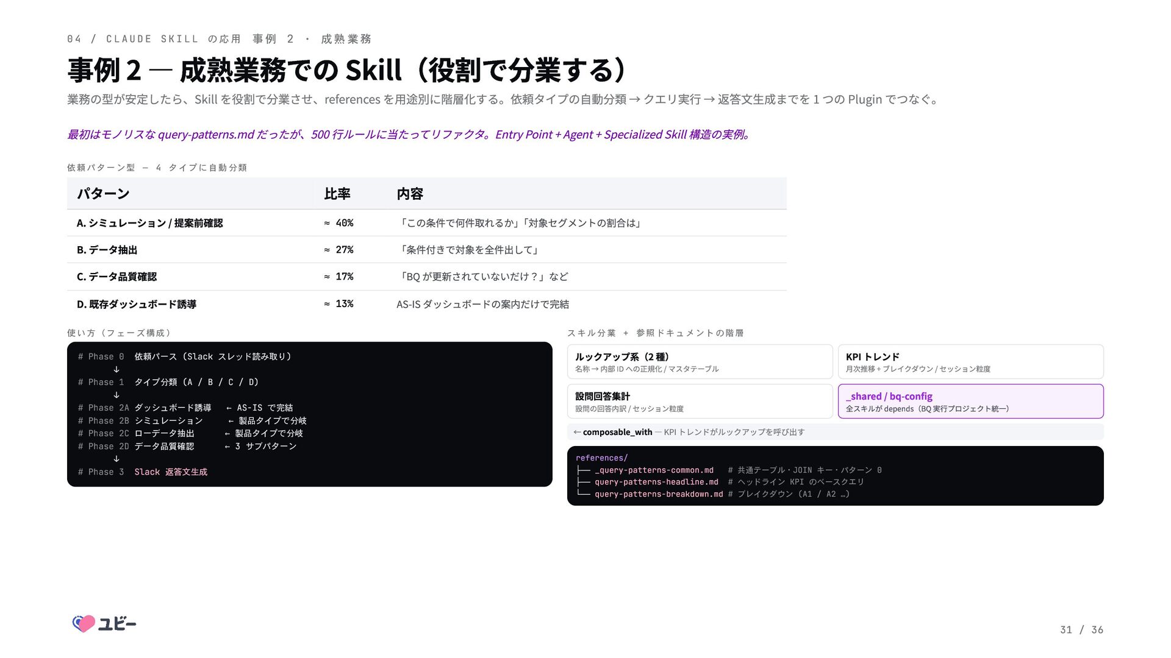The height and width of the screenshot is (658, 1171).
Task: Click the _query-patterns-common.md file entry
Action: click(x=654, y=470)
